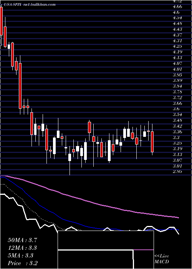The image size is (192, 269).
Task: Select the 3.78 price axis label
Action: pos(177,92)
